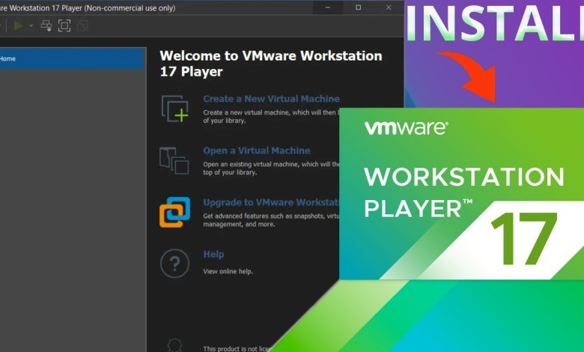Click the Create a New Virtual Machine icon
The height and width of the screenshot is (352, 584).
coord(174,109)
